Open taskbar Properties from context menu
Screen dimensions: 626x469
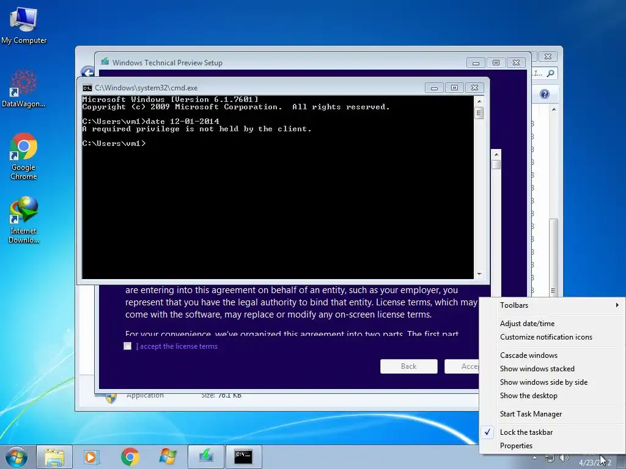[553, 446]
